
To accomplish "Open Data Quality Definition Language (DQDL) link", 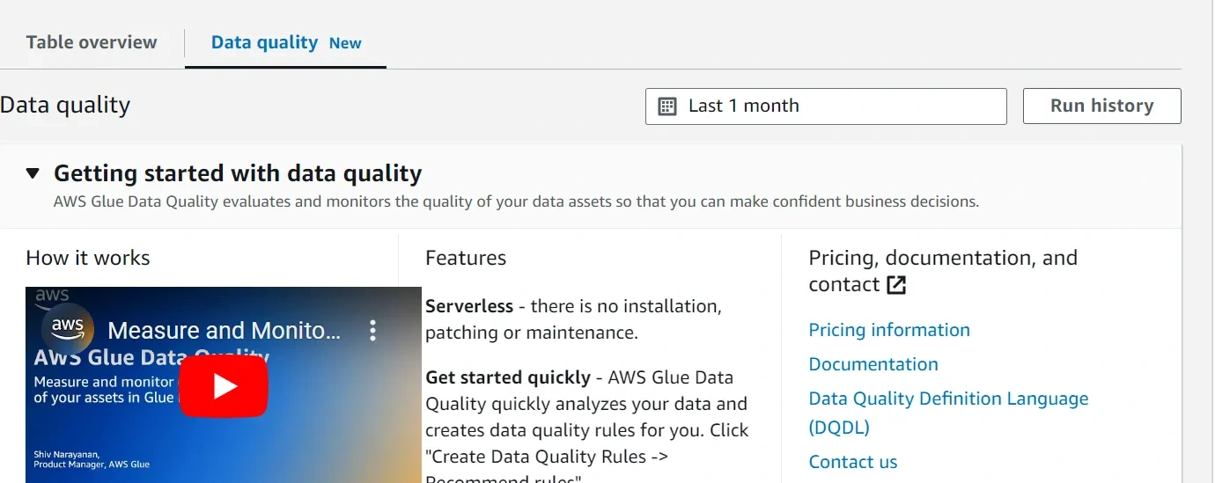I will pos(948,399).
